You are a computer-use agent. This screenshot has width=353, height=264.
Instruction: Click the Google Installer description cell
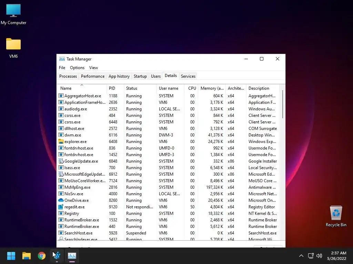point(262,161)
